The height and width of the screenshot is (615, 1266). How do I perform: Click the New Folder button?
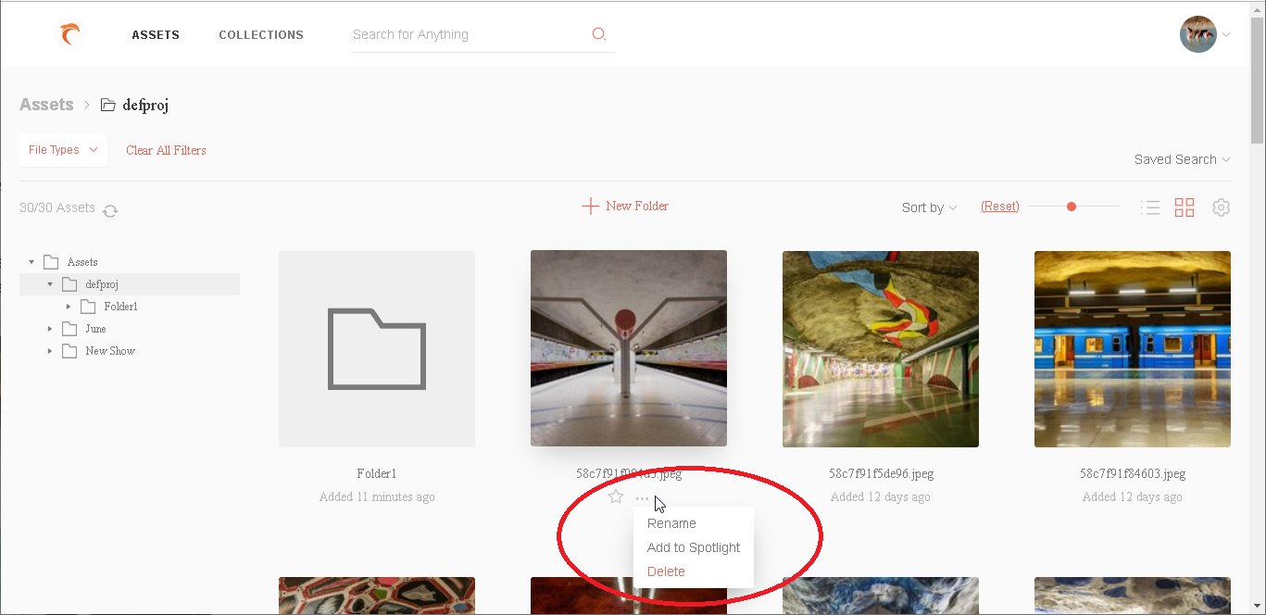(625, 206)
